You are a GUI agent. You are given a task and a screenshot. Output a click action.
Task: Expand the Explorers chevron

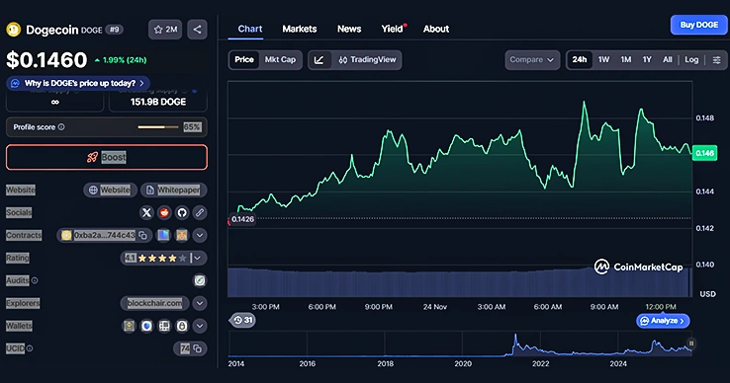[200, 303]
